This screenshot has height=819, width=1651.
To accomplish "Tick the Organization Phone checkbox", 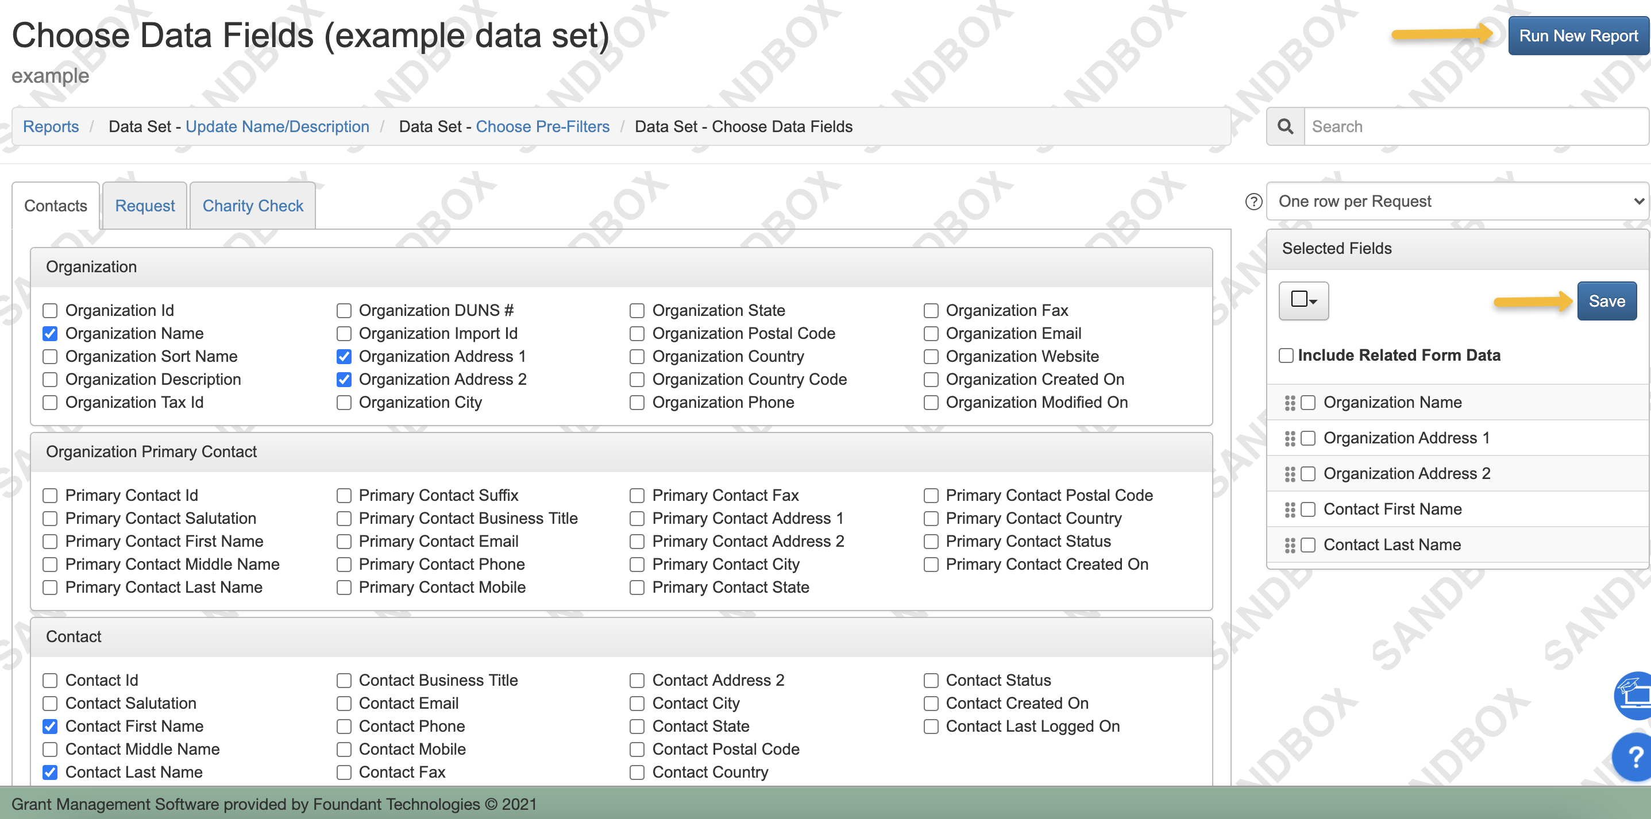I will click(x=637, y=403).
